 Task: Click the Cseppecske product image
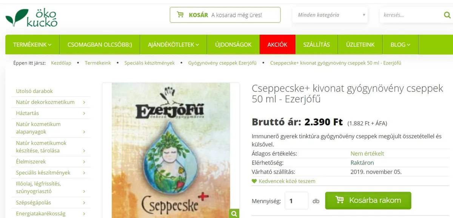171,151
